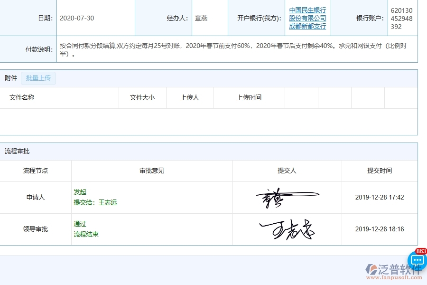View the 领导审批 signature thumbnail
Viewport: 427px width, 285px height.
tap(287, 229)
